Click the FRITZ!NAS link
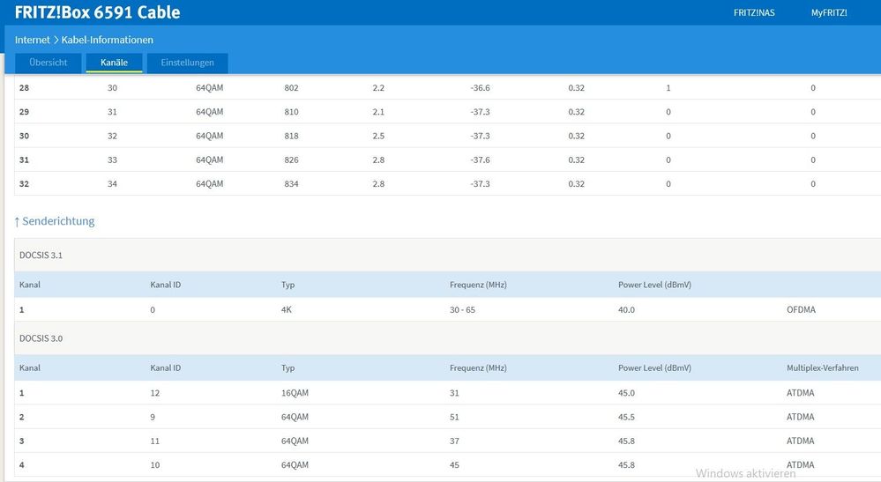This screenshot has width=881, height=482. [754, 12]
